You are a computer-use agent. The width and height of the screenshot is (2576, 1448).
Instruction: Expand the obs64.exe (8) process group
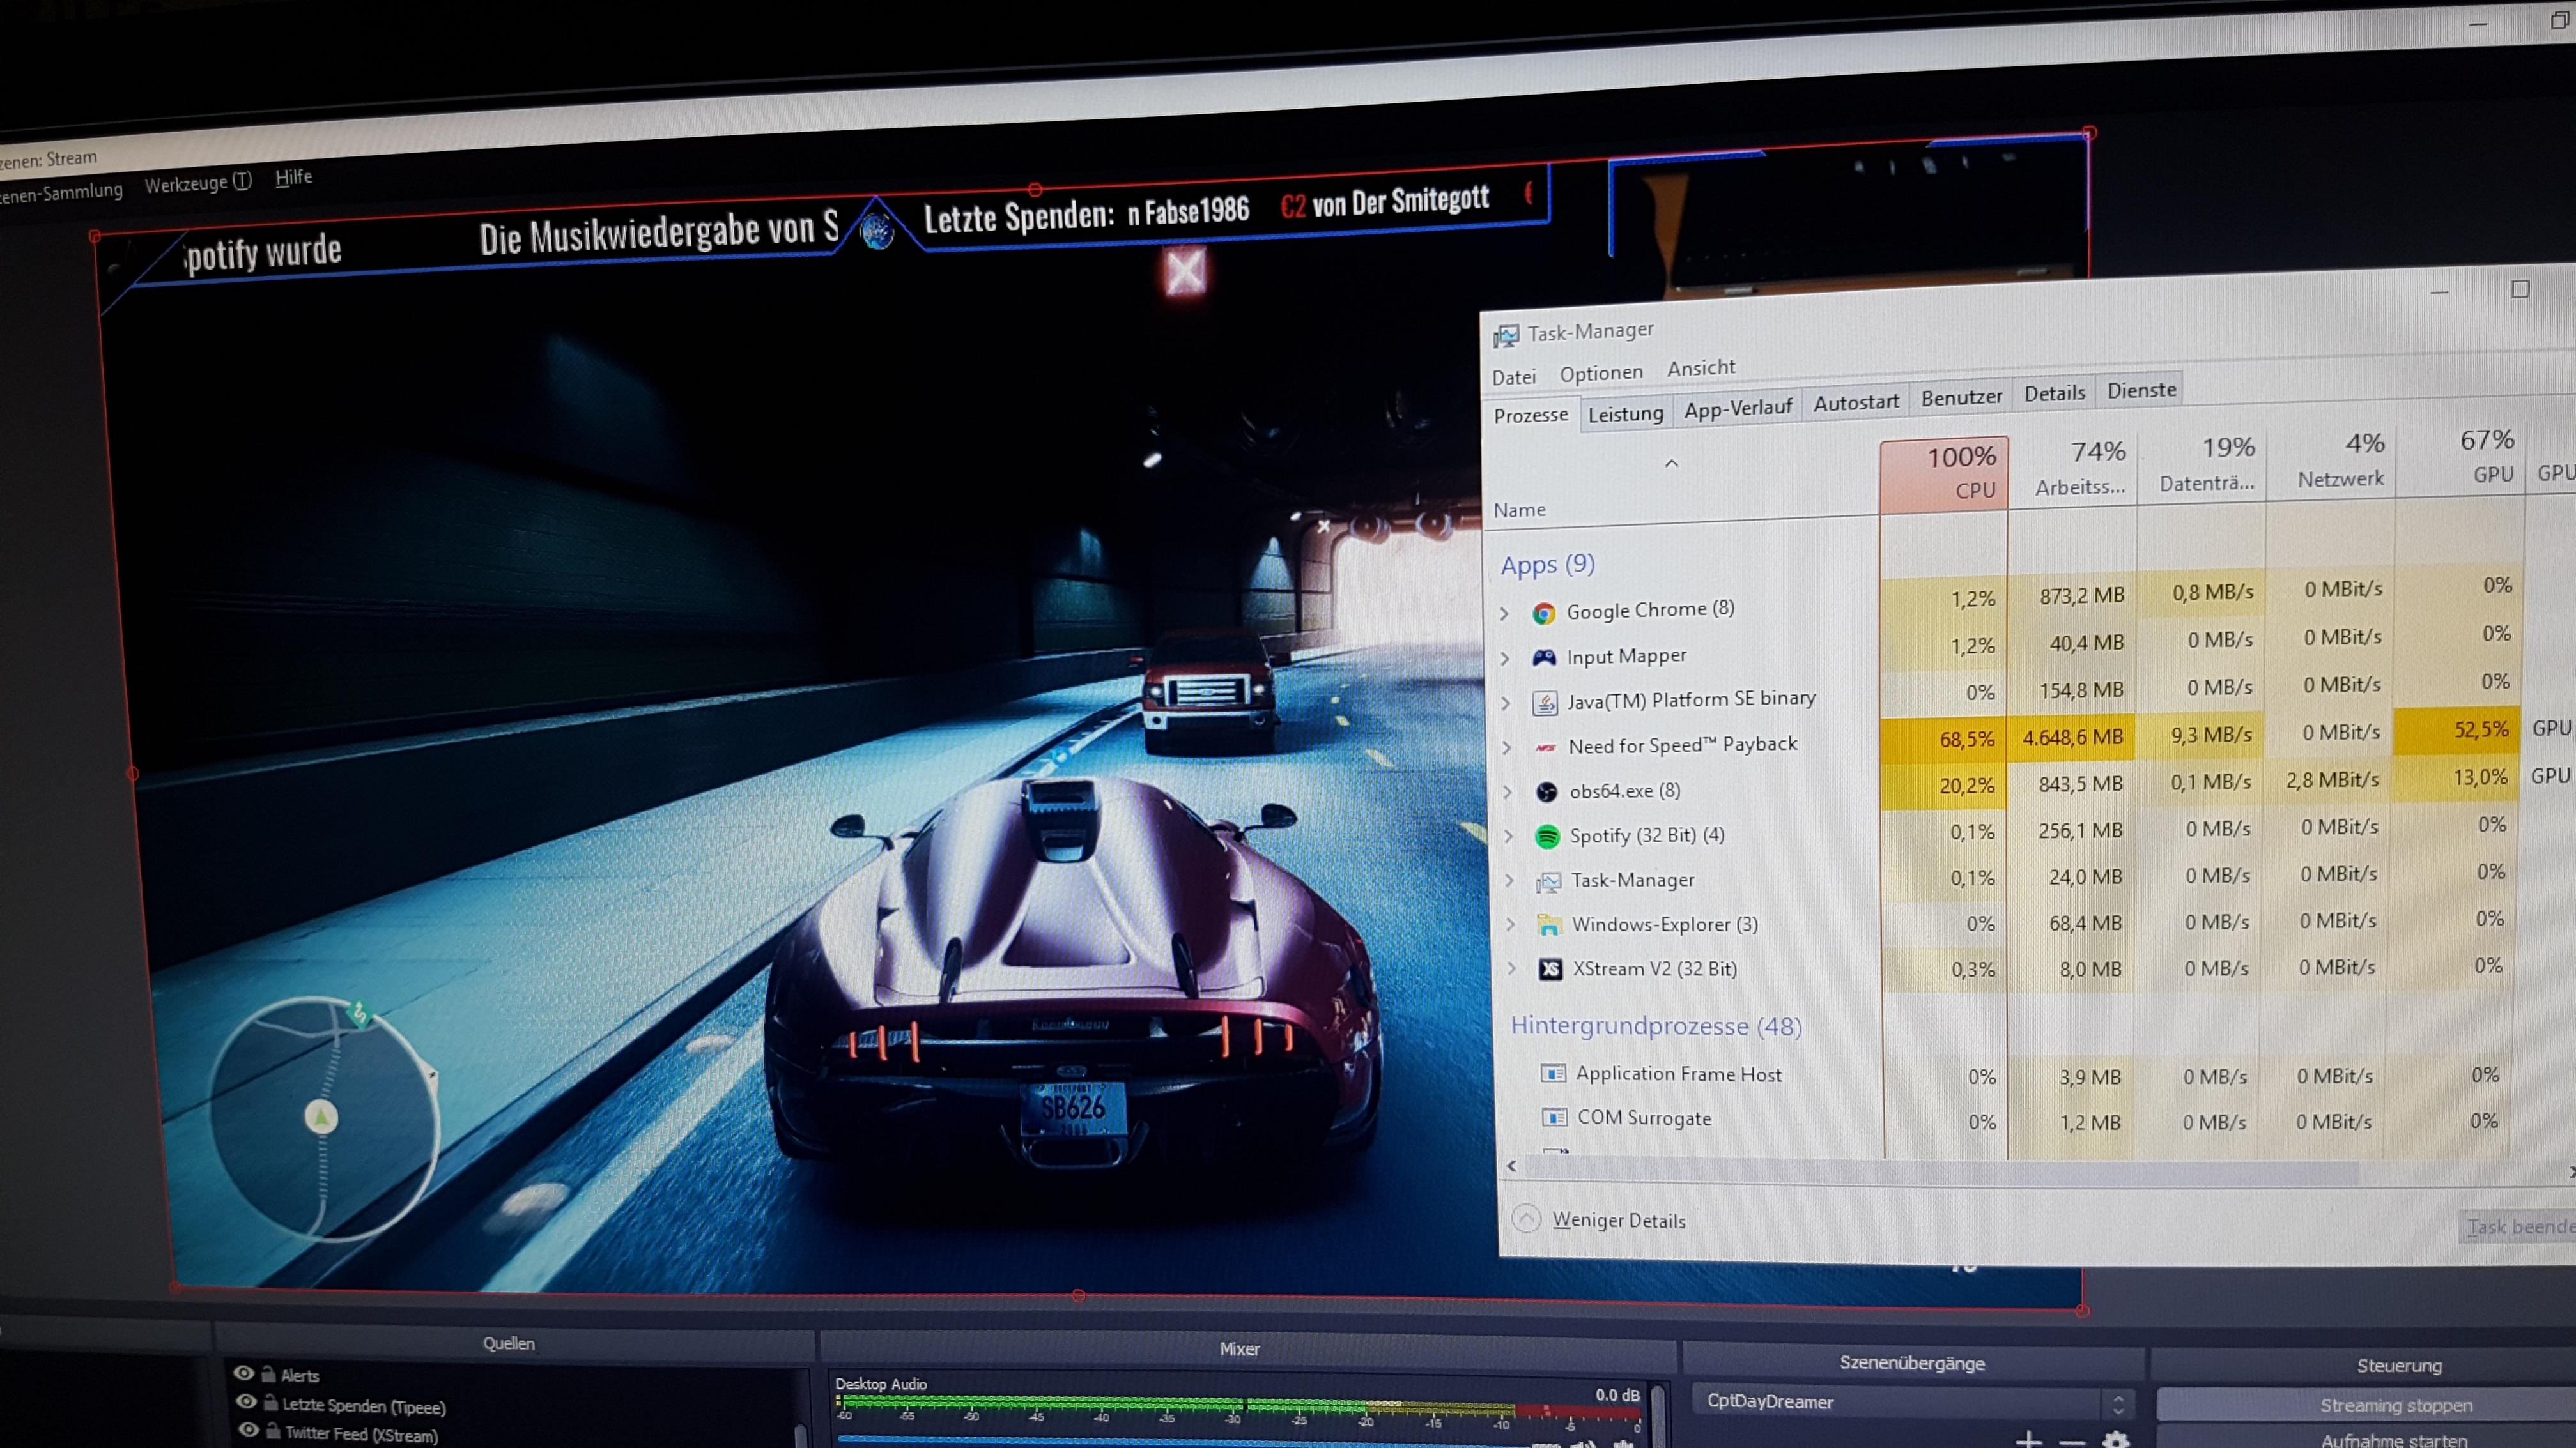tap(1508, 793)
